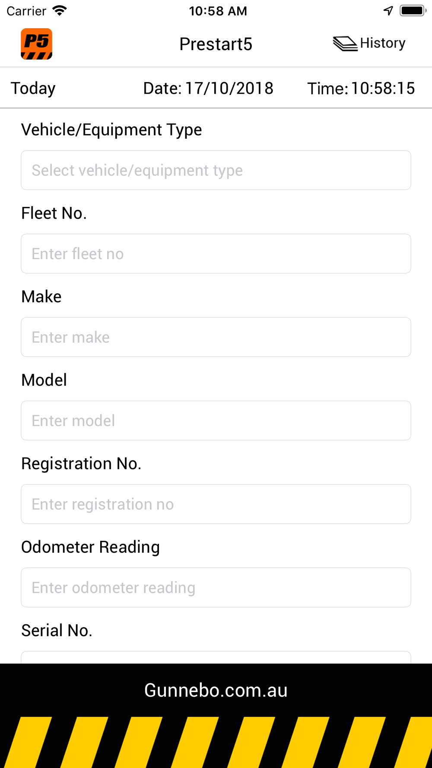Tap the History text link
This screenshot has height=768, width=432.
pyautogui.click(x=383, y=43)
